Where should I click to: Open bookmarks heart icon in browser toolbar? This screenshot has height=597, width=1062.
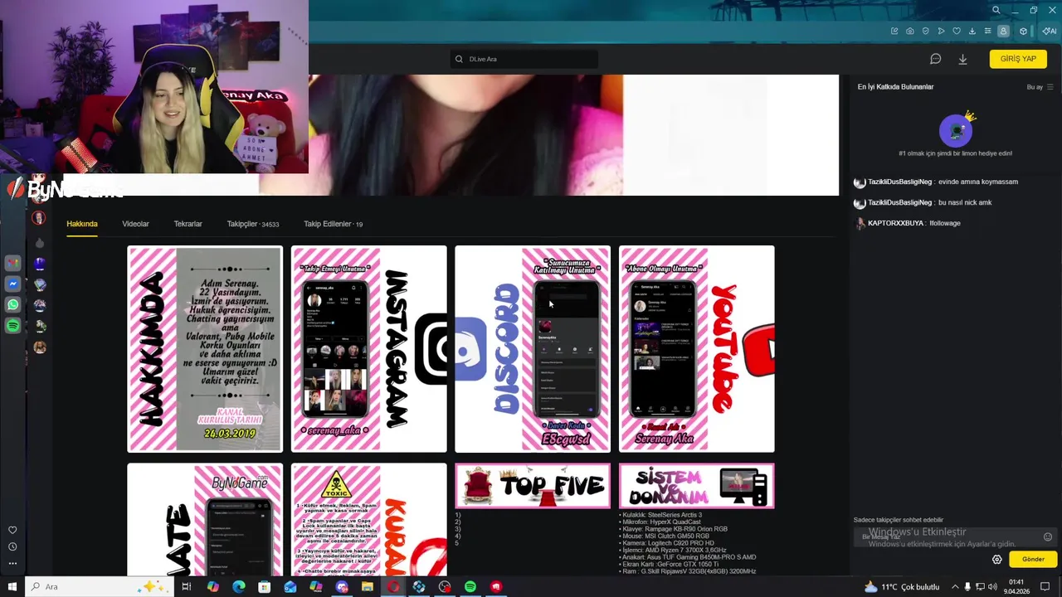click(957, 32)
